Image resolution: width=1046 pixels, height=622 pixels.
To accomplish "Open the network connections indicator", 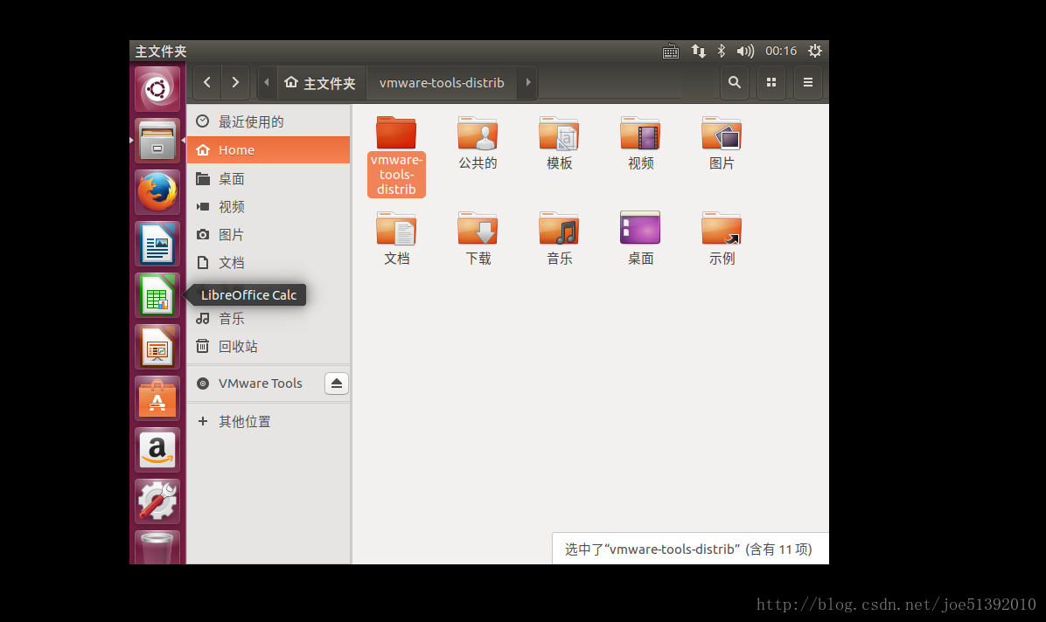I will [x=699, y=52].
